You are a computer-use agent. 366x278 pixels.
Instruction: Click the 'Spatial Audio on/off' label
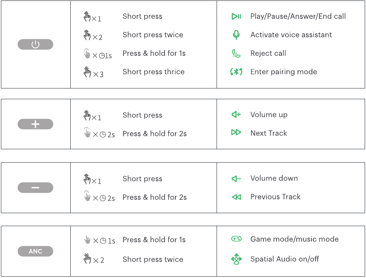285,259
